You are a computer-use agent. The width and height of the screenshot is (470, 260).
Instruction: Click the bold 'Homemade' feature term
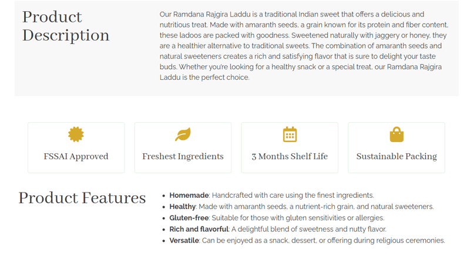[189, 195]
